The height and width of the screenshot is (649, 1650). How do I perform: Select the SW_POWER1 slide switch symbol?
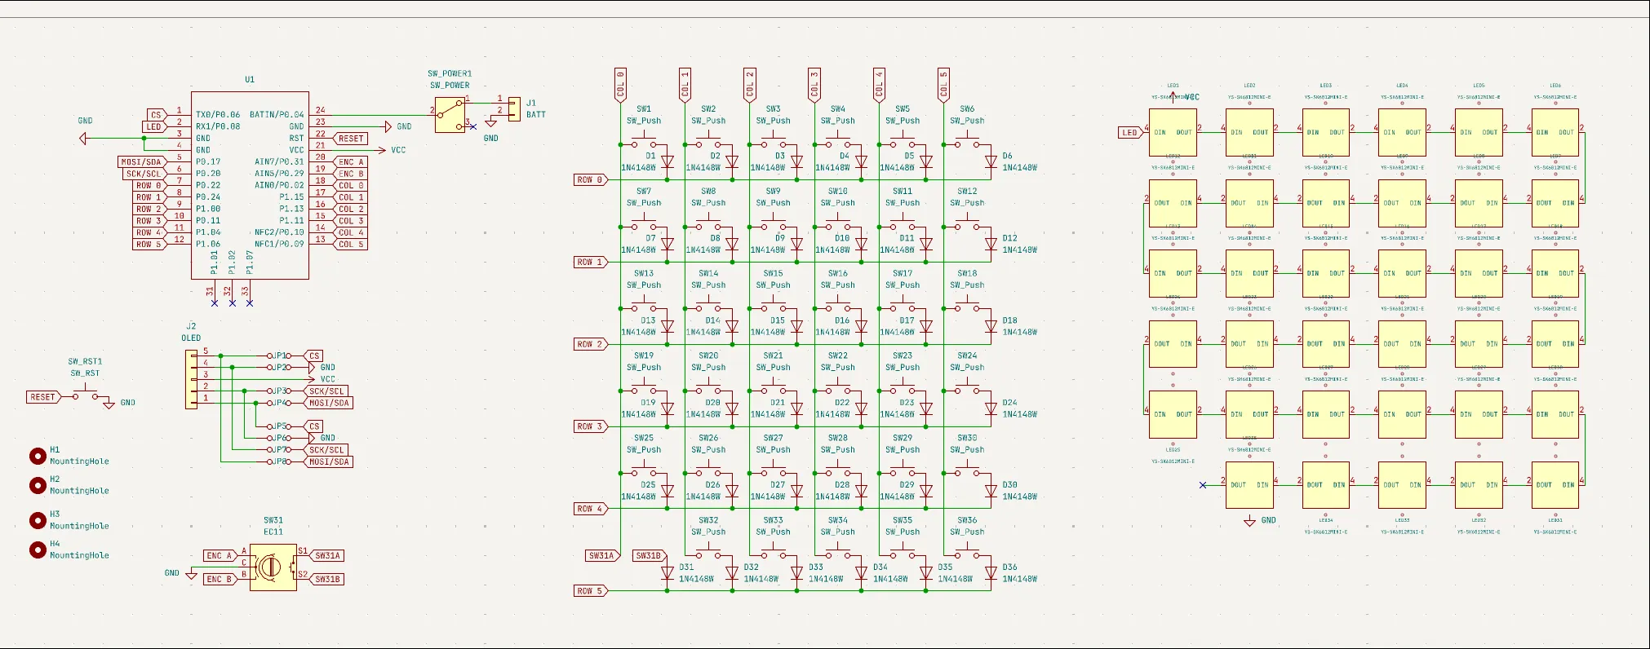pos(450,115)
